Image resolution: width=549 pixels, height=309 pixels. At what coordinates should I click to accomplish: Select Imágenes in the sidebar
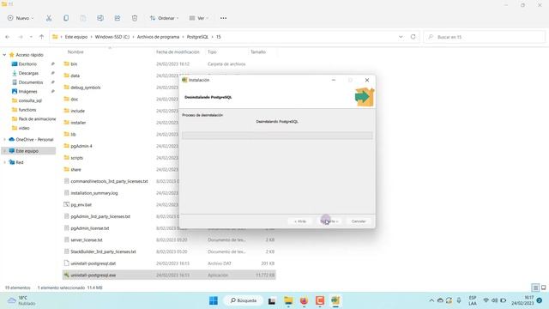point(27,92)
